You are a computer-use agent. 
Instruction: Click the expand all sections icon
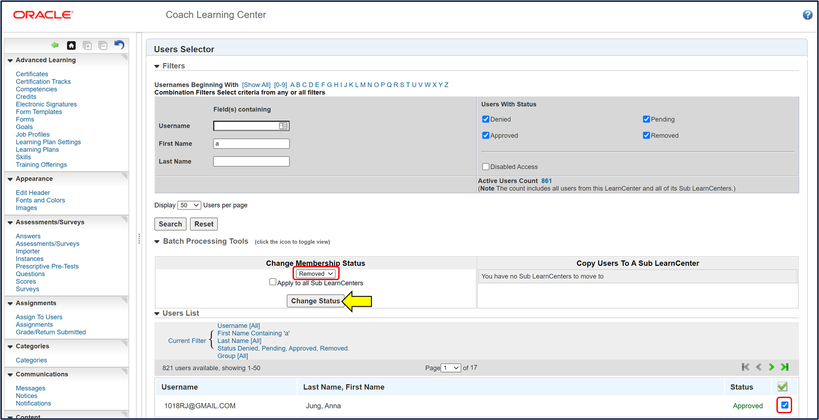click(87, 45)
